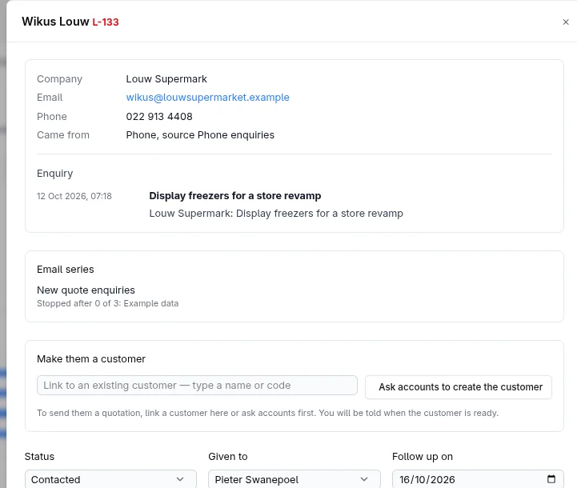Click the Make them a customer heading
577x488 pixels.
coord(91,359)
